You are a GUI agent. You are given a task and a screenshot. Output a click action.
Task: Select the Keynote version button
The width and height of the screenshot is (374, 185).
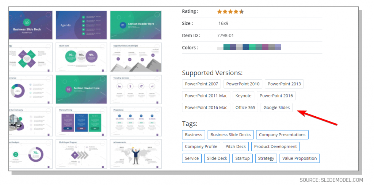(x=244, y=96)
